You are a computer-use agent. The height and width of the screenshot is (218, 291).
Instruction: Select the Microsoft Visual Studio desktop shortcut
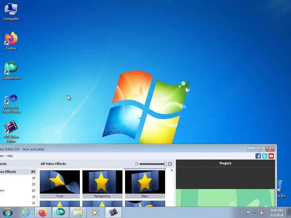[x=11, y=104]
